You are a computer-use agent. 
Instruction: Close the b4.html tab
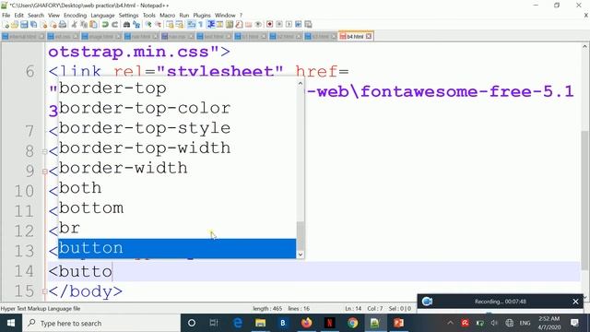[x=369, y=36]
